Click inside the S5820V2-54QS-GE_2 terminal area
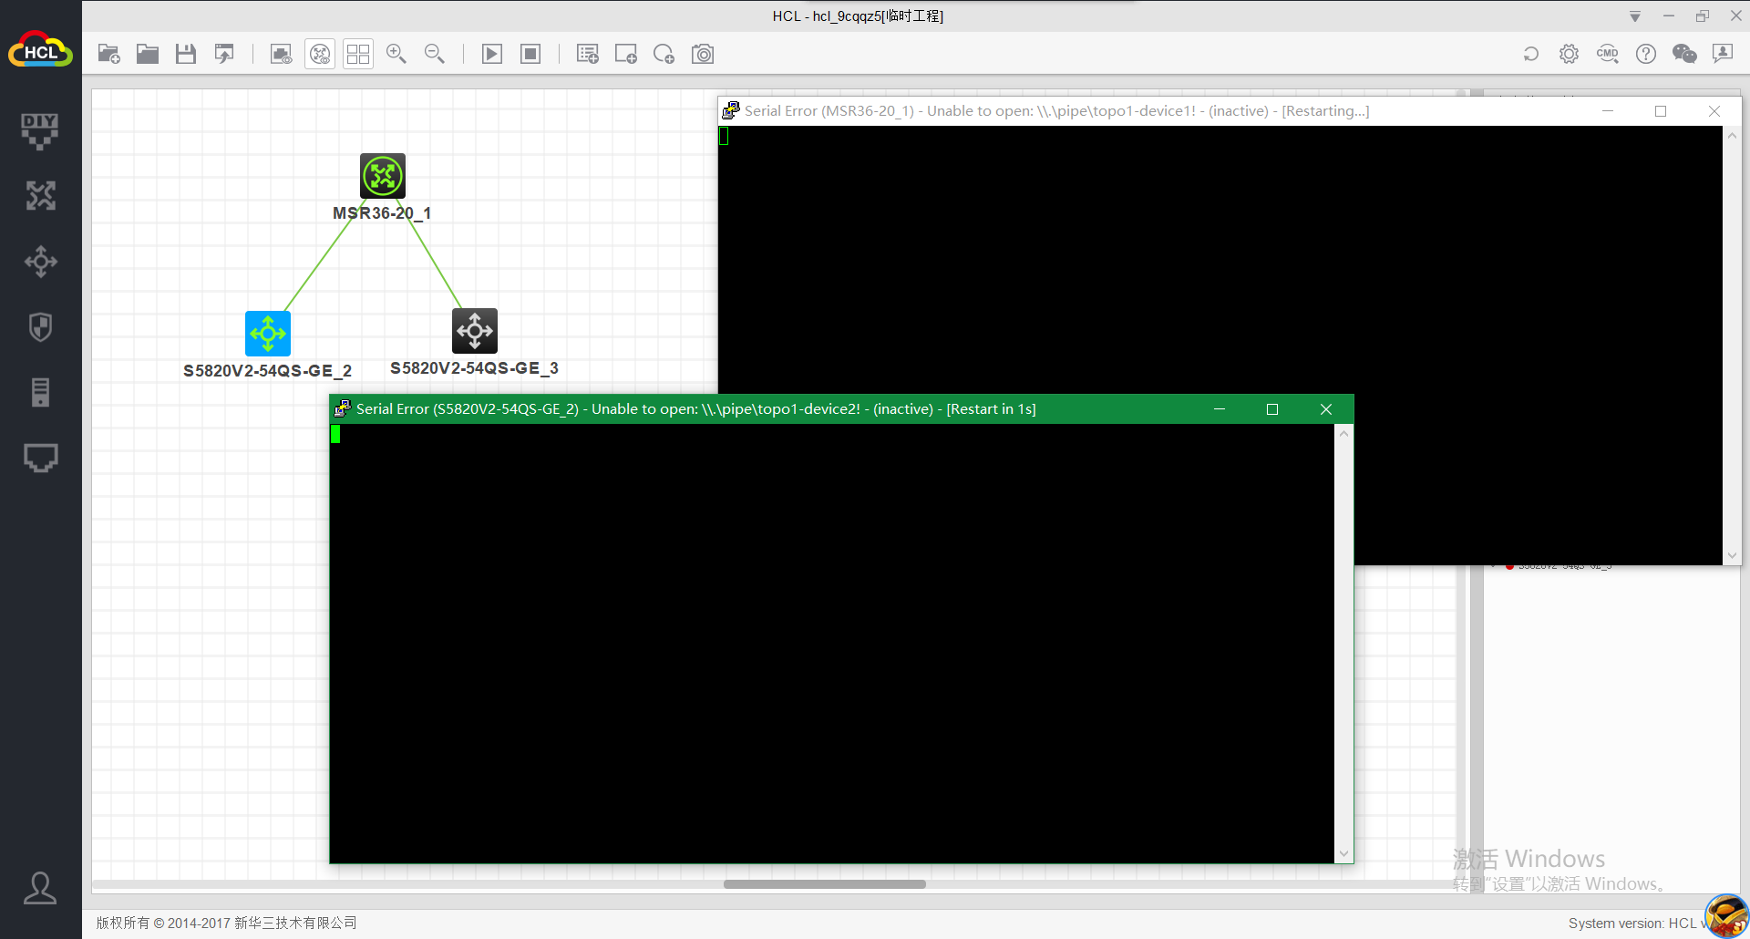This screenshot has width=1750, height=939. (832, 644)
